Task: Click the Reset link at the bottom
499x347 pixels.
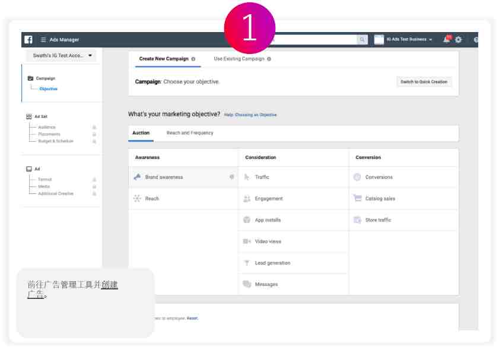Action: [192, 319]
